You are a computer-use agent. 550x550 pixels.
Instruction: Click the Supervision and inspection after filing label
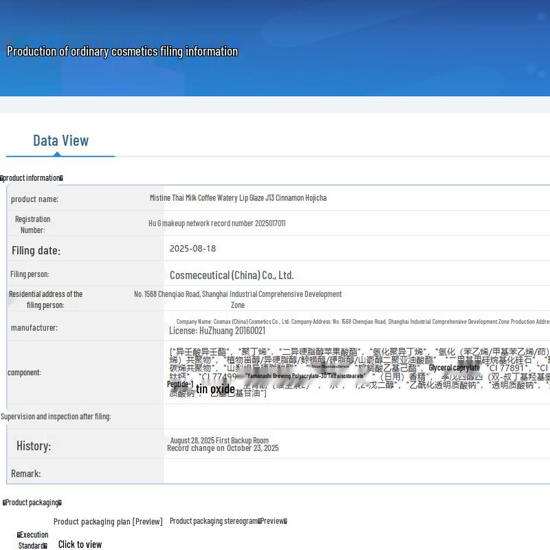56,417
